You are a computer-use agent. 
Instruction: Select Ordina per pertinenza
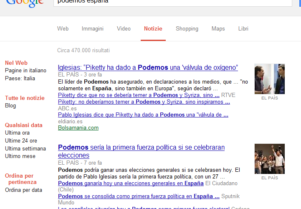[x=21, y=179]
